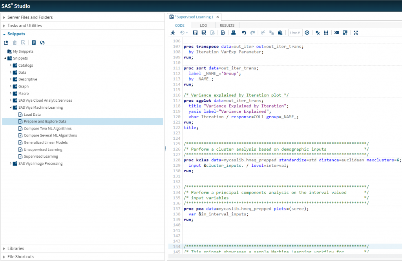Select Compare Two ML Algorithms snippet
The image size is (402, 261).
coord(48,128)
